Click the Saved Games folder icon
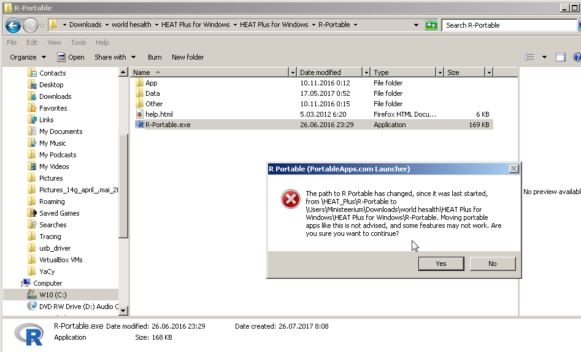This screenshot has height=352, width=581. point(33,213)
